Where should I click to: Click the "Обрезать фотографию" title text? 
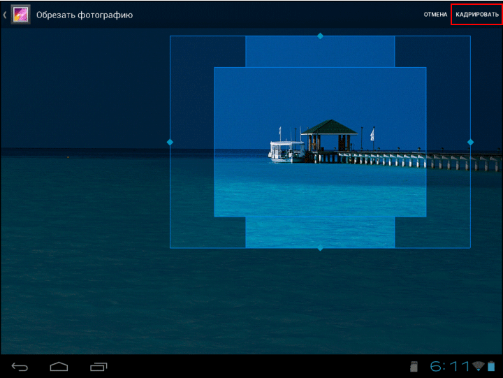(x=85, y=15)
